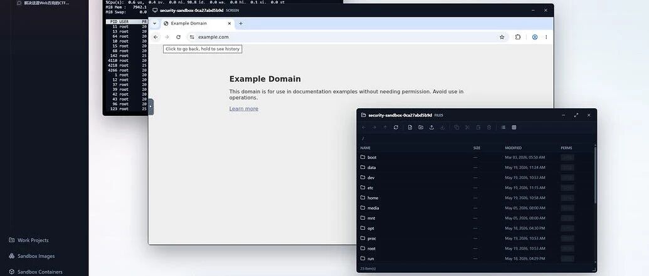This screenshot has height=276, width=649.
Task: Upload a file via Files toolbar
Action: 431,127
